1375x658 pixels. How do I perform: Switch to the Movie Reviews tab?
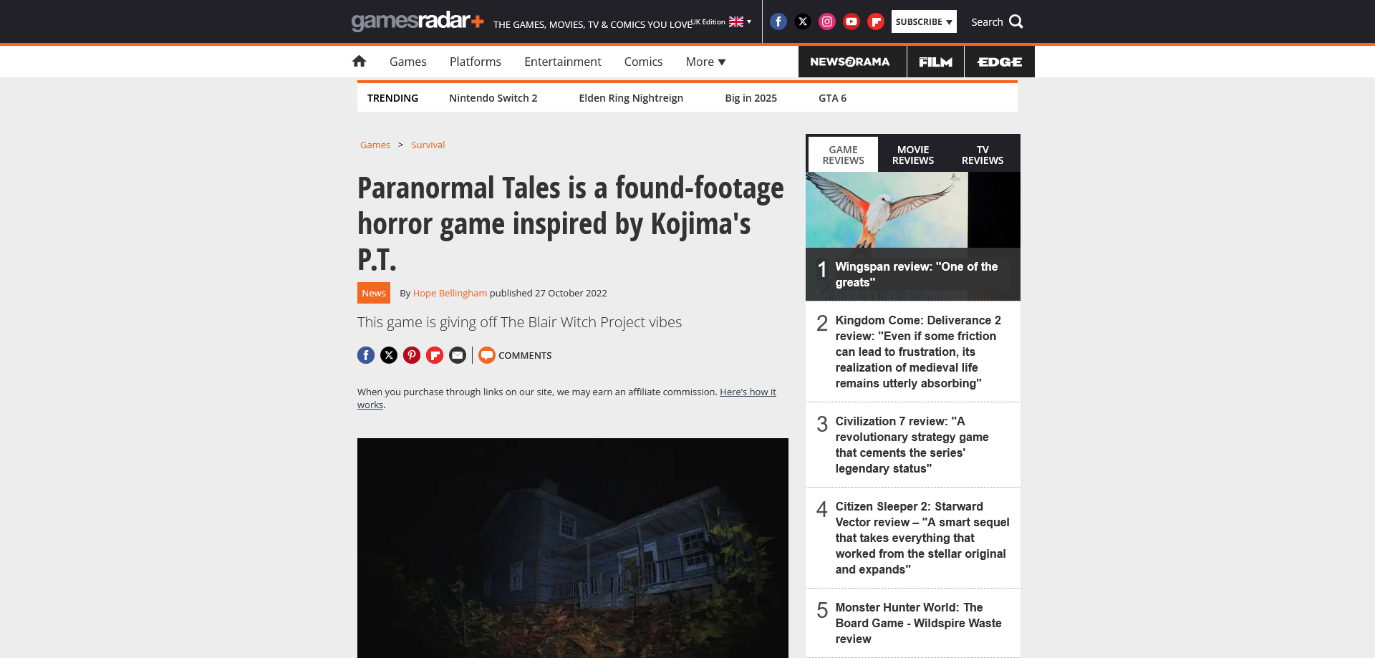913,155
